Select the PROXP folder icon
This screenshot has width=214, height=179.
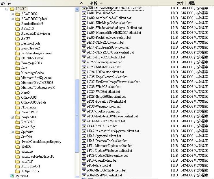point(12,9)
